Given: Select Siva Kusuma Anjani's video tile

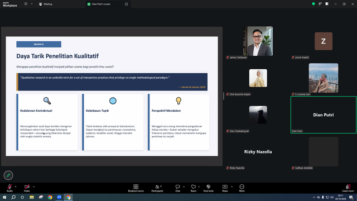Looking at the screenshot, I should coord(258,78).
